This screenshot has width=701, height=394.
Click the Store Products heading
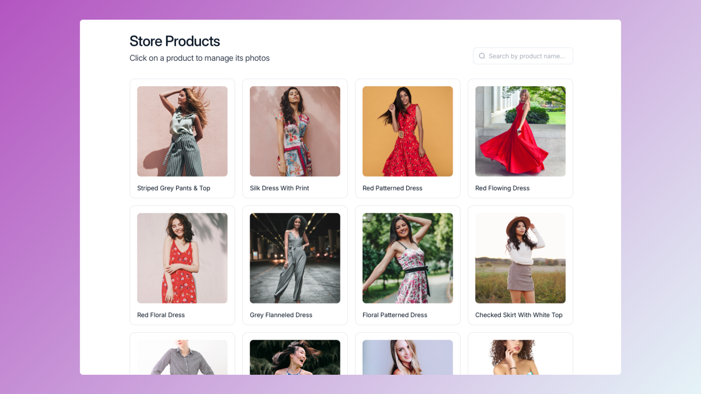(174, 41)
